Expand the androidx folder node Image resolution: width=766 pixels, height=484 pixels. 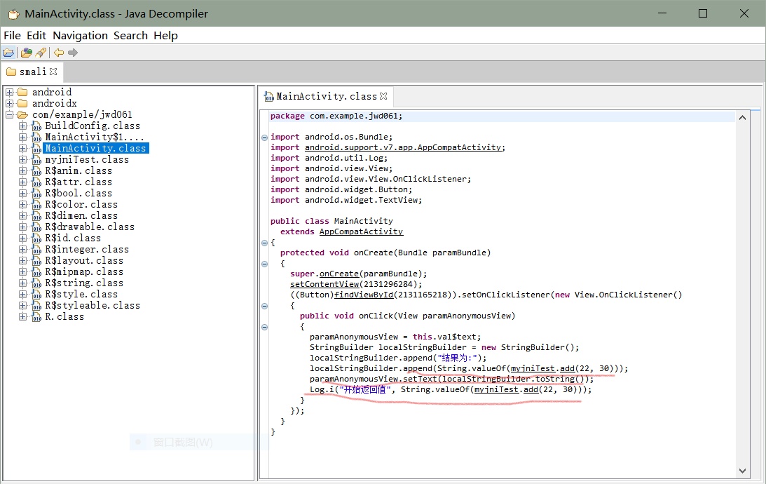coord(9,104)
